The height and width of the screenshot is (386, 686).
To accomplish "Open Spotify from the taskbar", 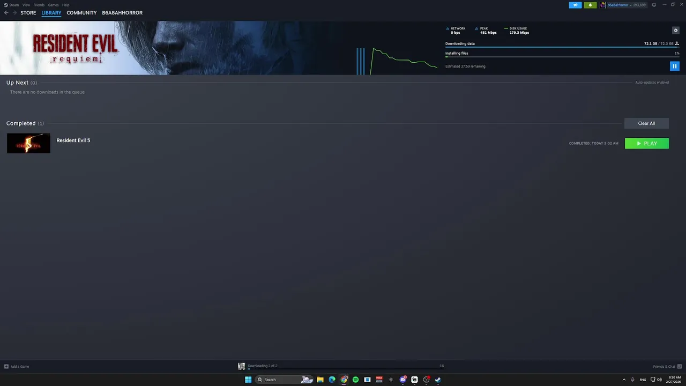I will tap(355, 380).
